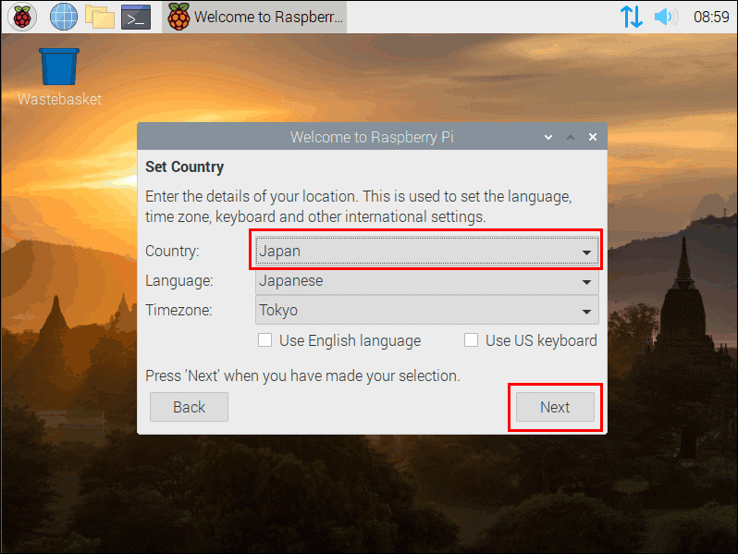Open the Wastebasket desktop icon
Viewport: 738px width, 554px height.
[x=59, y=78]
